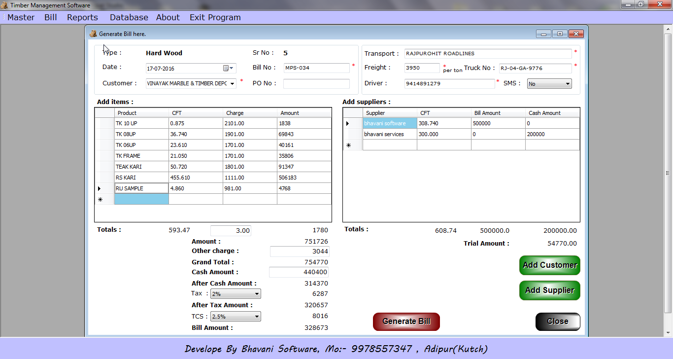Click the 2101.00 charge cell

(250, 123)
